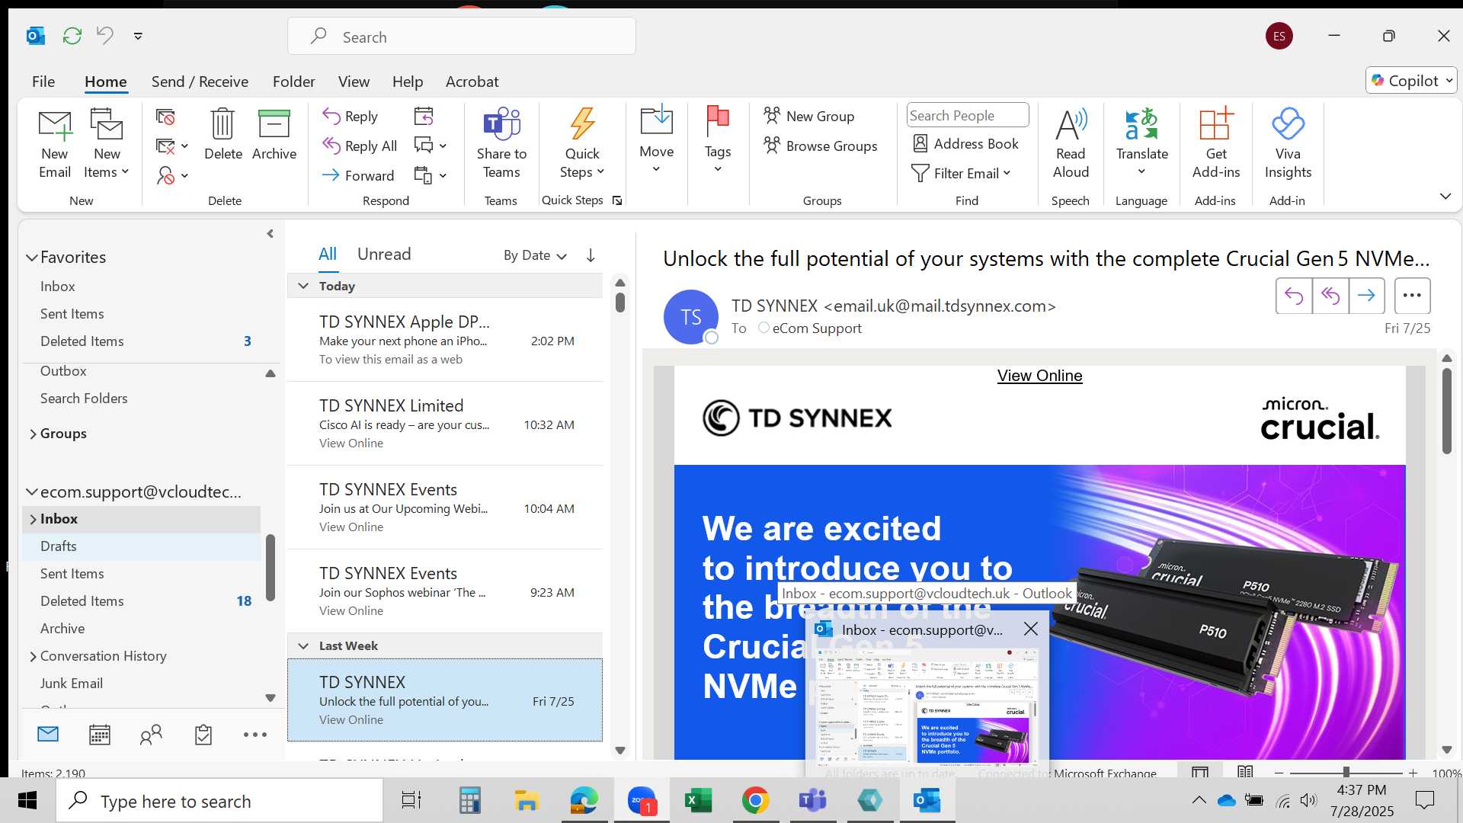
Task: Open Viva Insights
Action: pos(1288,143)
